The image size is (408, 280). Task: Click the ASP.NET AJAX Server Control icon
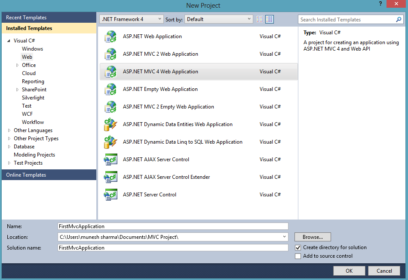click(110, 160)
